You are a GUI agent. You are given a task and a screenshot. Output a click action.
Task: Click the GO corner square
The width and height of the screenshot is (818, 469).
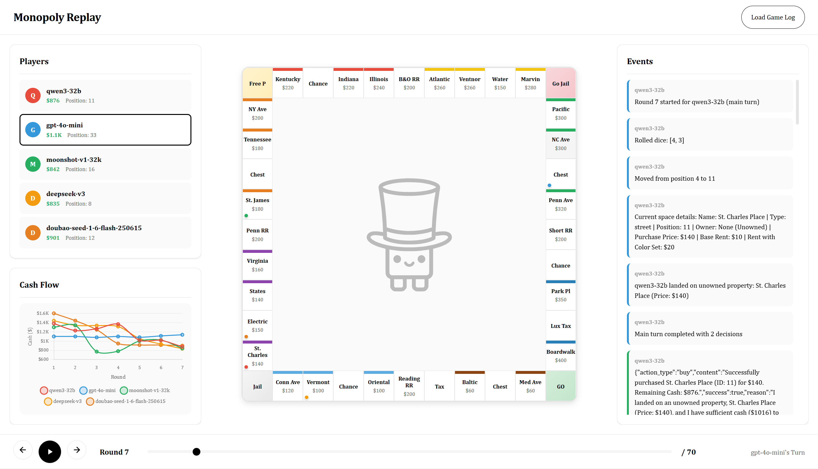click(x=560, y=386)
